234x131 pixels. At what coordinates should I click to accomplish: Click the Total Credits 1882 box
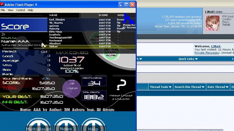(94, 95)
